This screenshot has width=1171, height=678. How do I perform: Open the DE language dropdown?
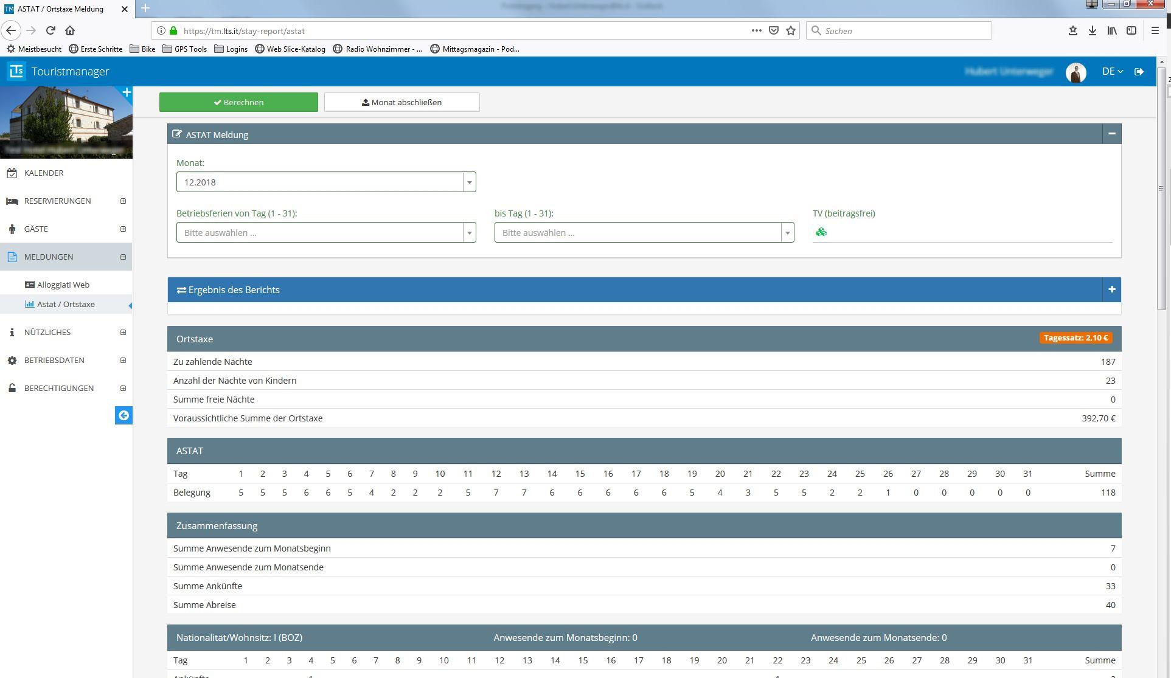coord(1112,72)
